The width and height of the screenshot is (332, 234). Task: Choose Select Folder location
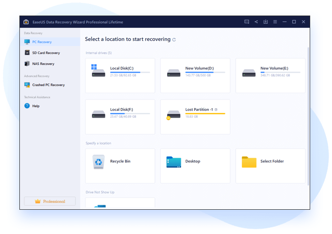coord(270,166)
